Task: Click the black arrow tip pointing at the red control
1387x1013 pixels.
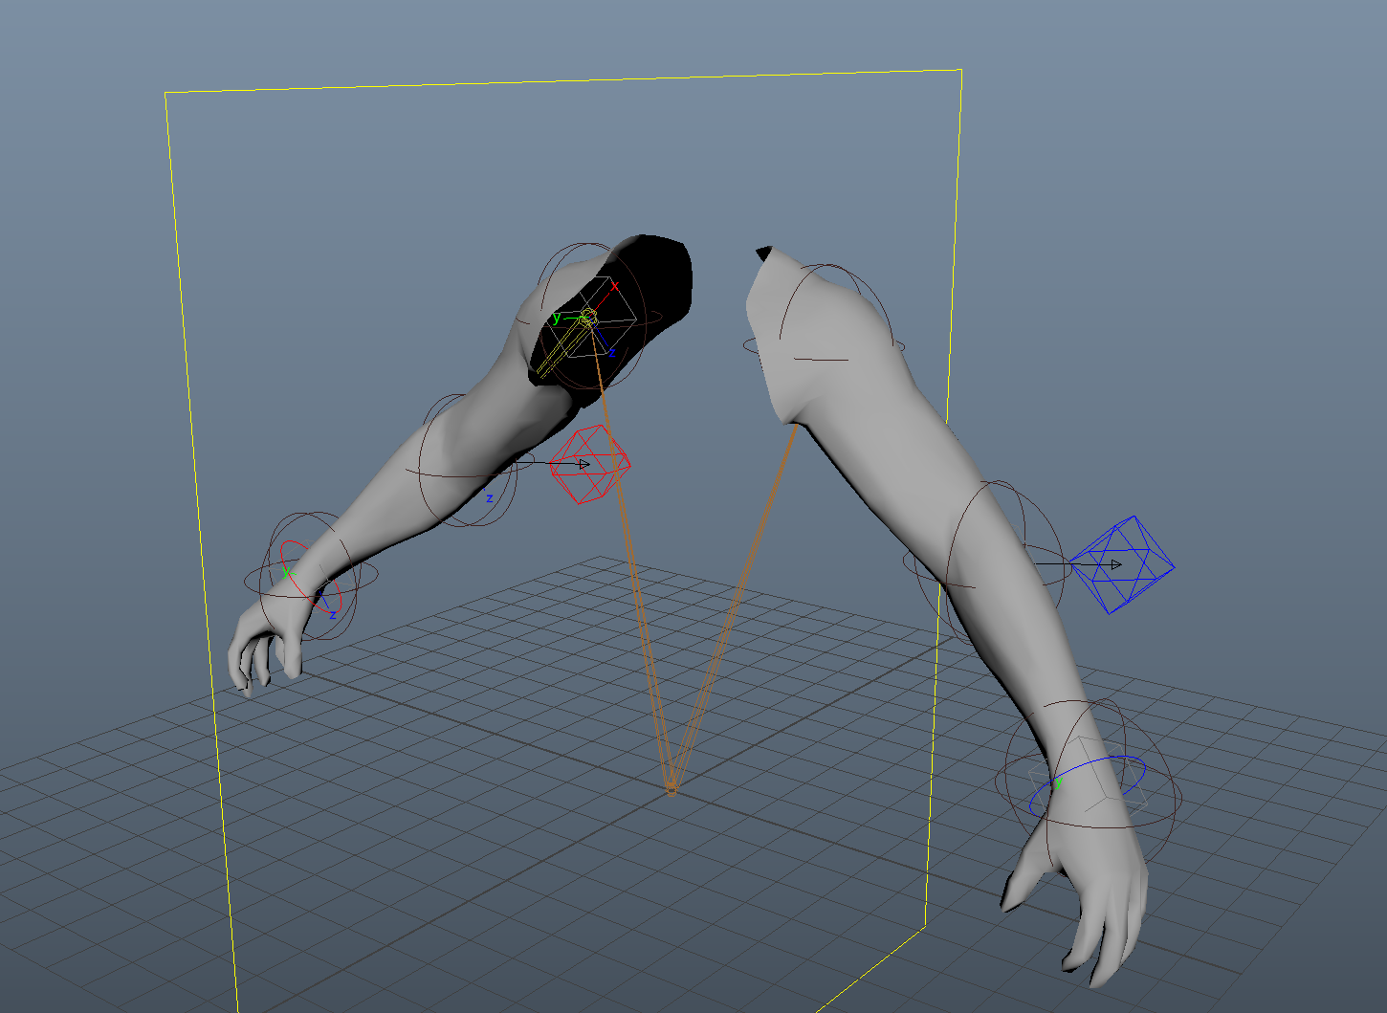Action: [584, 464]
